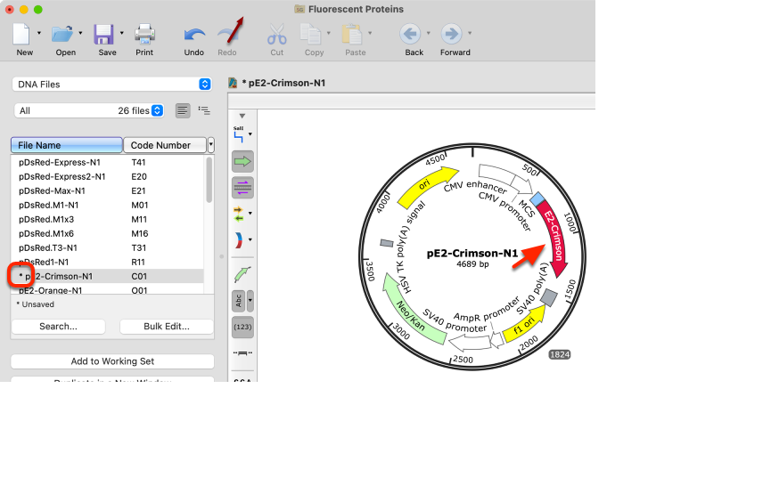Click the New file icon
The image size is (771, 494).
[x=21, y=35]
